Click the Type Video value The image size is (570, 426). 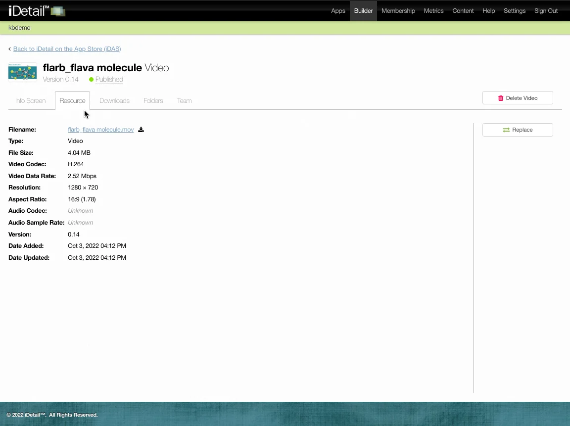pos(75,141)
